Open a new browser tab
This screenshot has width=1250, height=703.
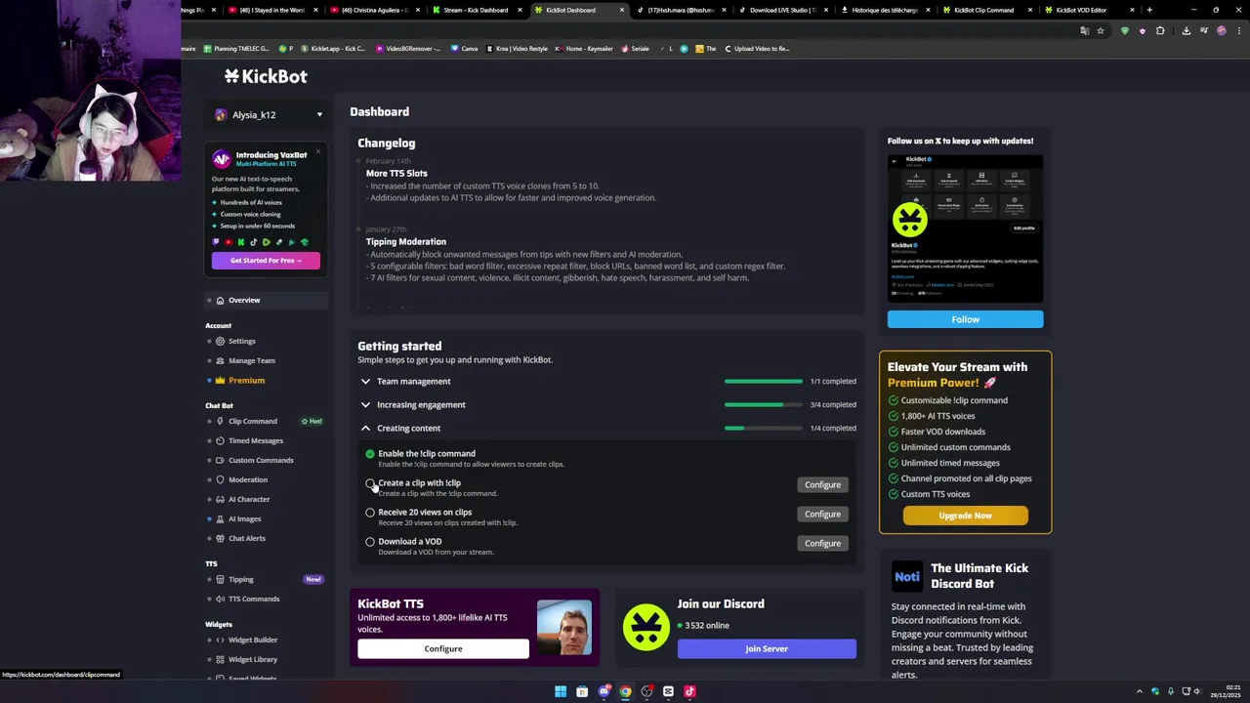tap(1149, 10)
